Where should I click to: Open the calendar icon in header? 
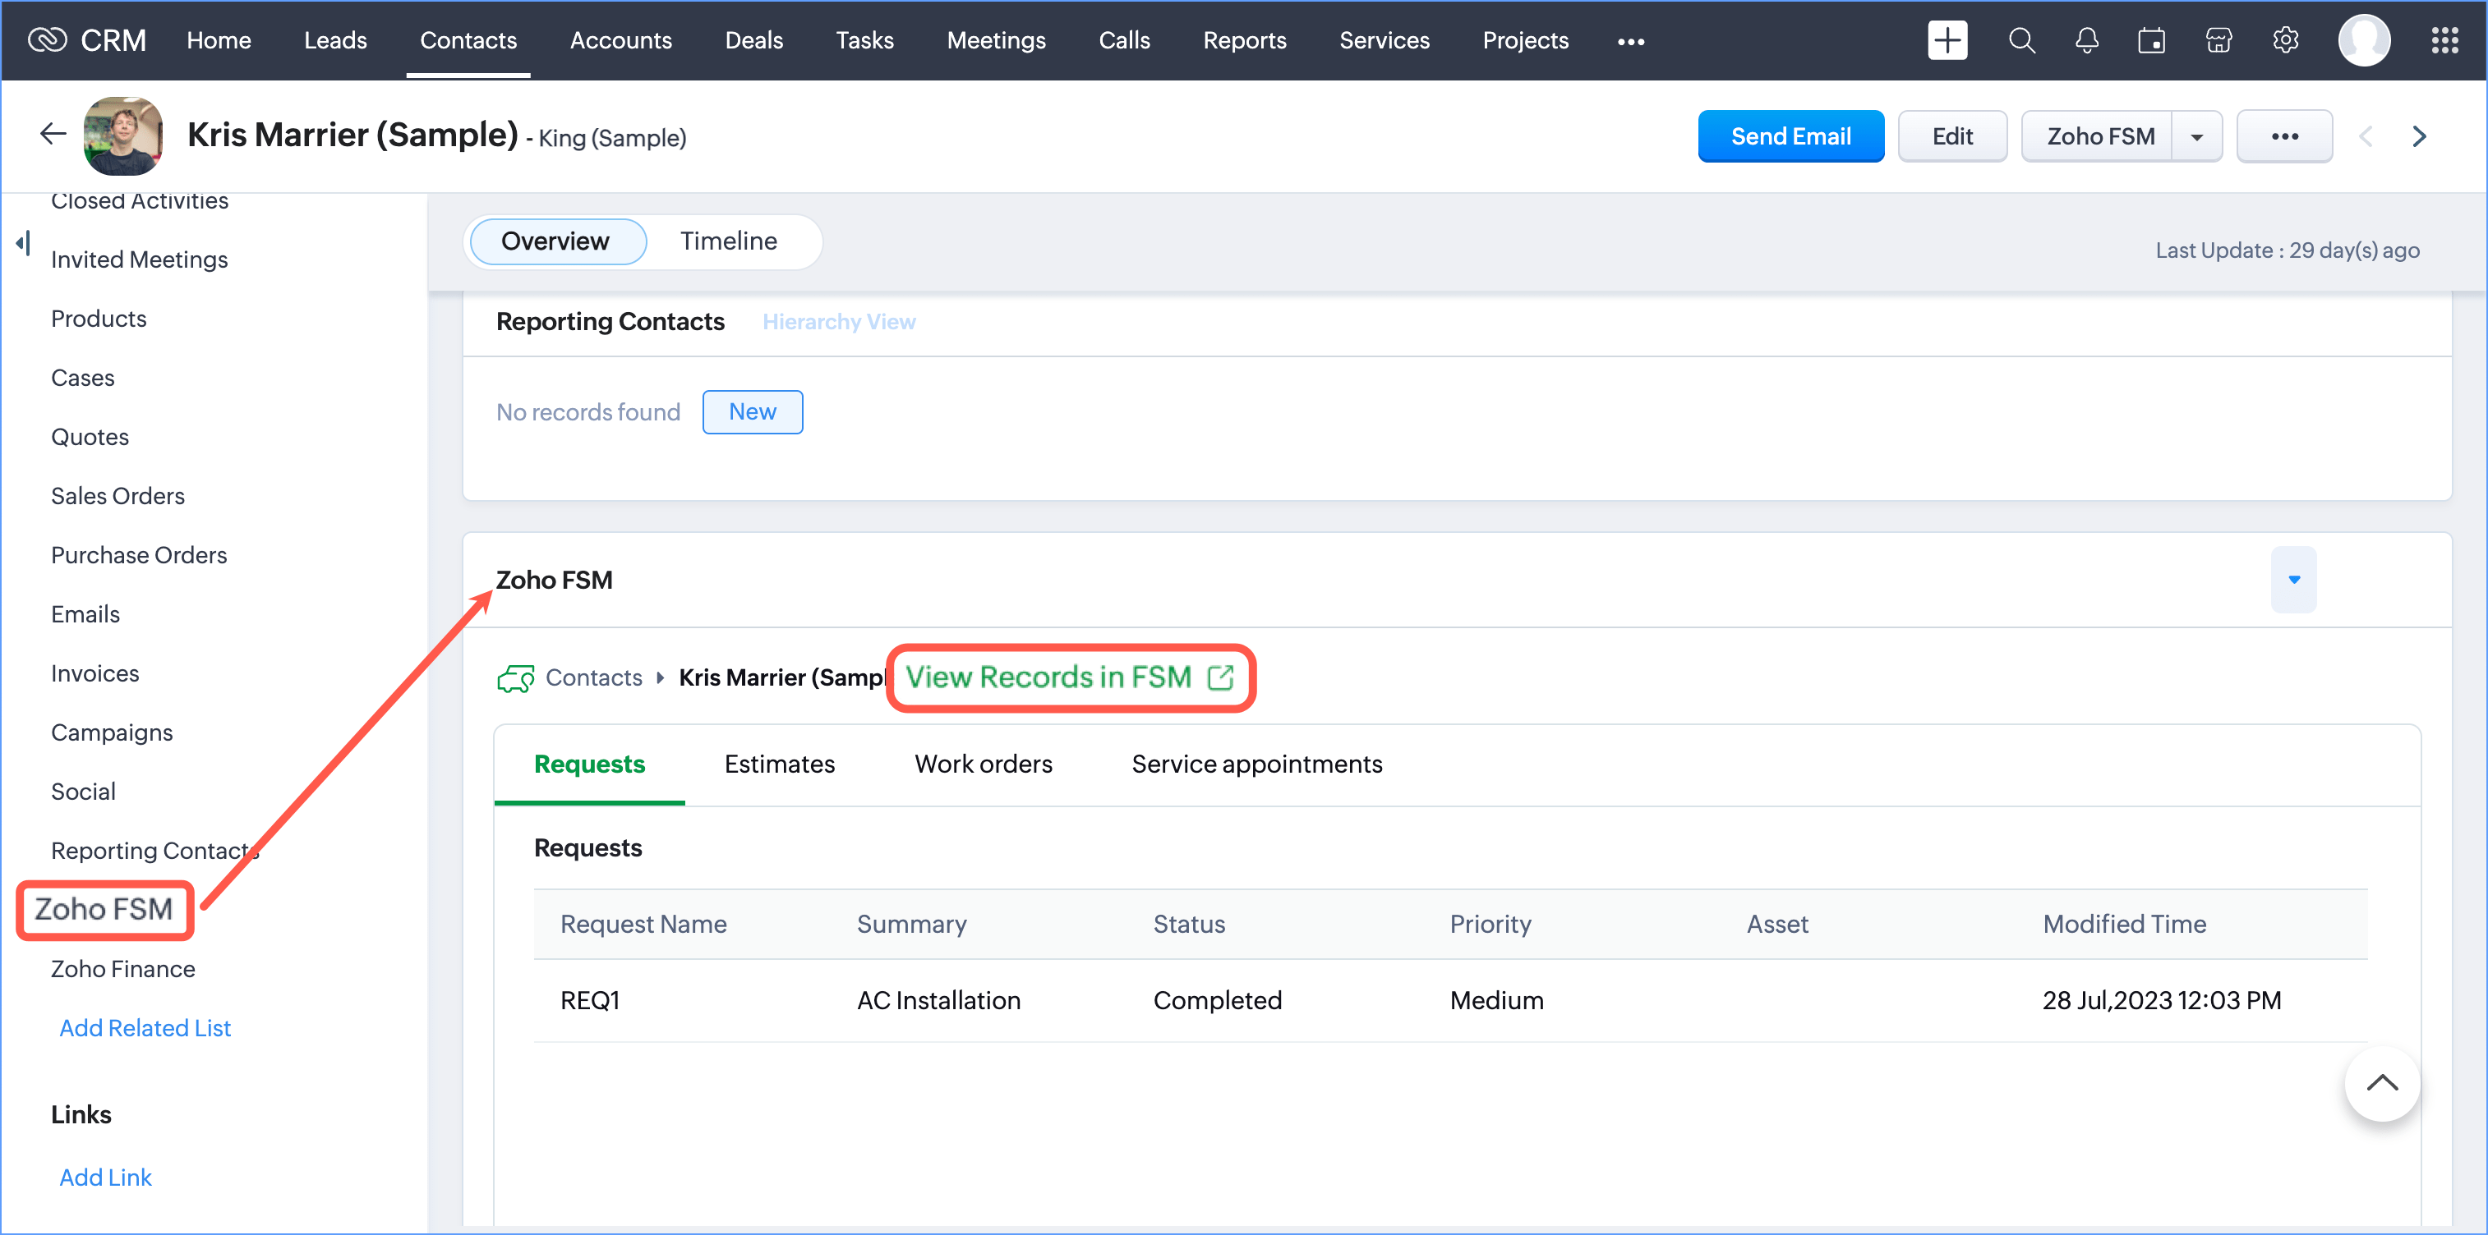[x=2151, y=40]
